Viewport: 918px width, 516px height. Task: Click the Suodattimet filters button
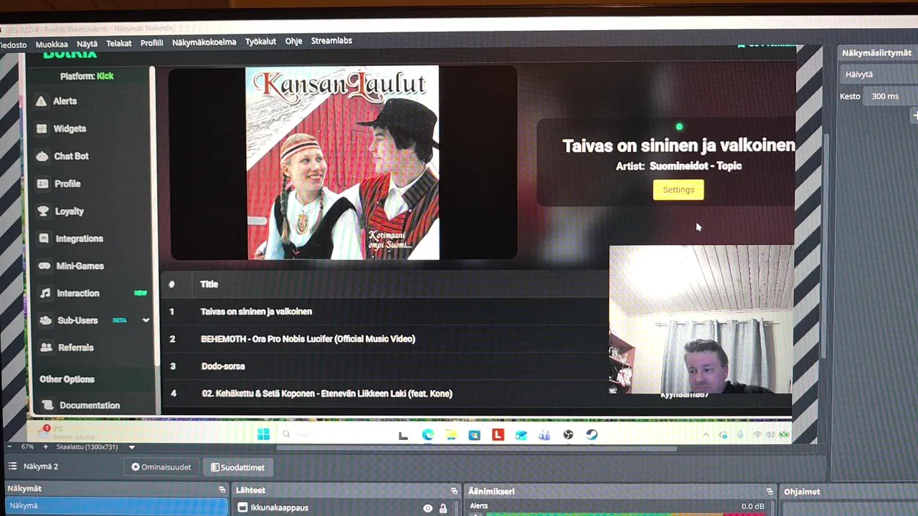(238, 467)
